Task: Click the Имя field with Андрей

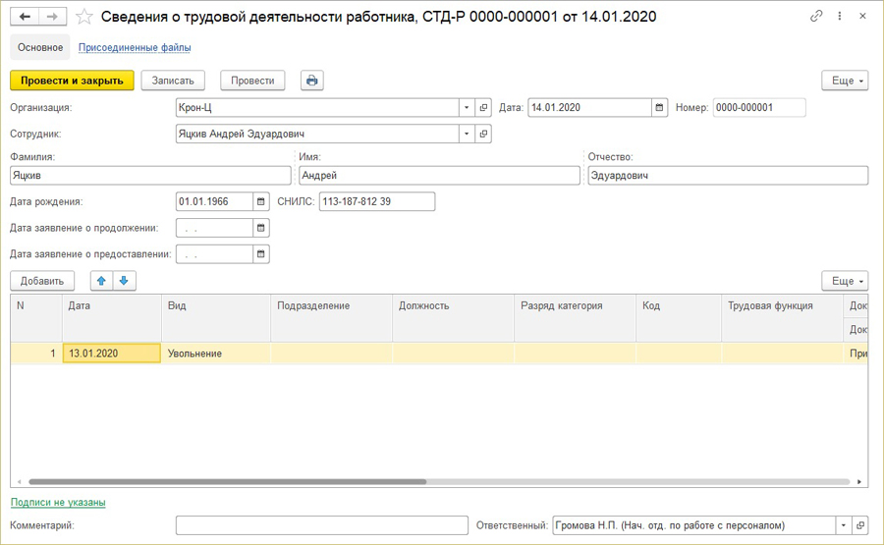Action: coord(439,175)
